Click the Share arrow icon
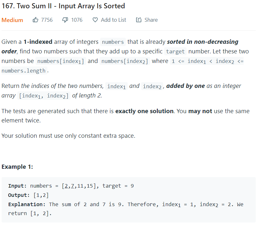This screenshot has width=257, height=225. click(139, 20)
